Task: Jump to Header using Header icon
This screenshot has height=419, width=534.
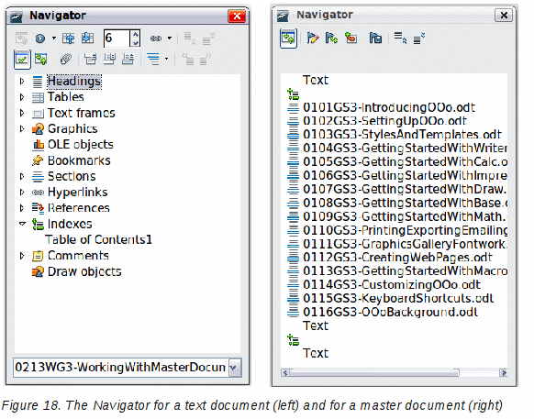Action: pos(90,60)
